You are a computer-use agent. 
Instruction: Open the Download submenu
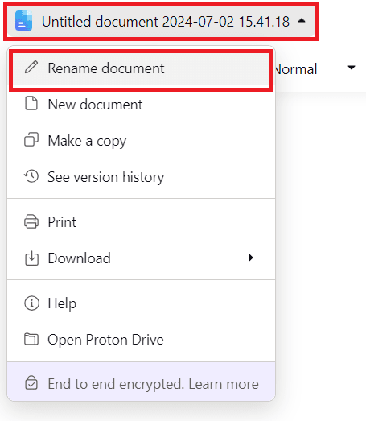[x=141, y=258]
